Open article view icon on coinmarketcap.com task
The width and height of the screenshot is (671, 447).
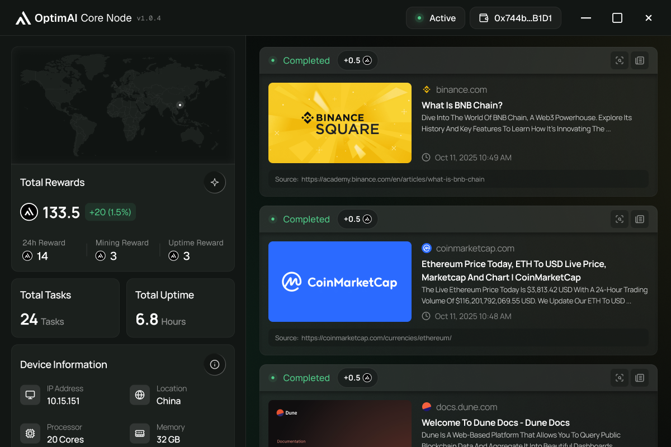coord(640,219)
